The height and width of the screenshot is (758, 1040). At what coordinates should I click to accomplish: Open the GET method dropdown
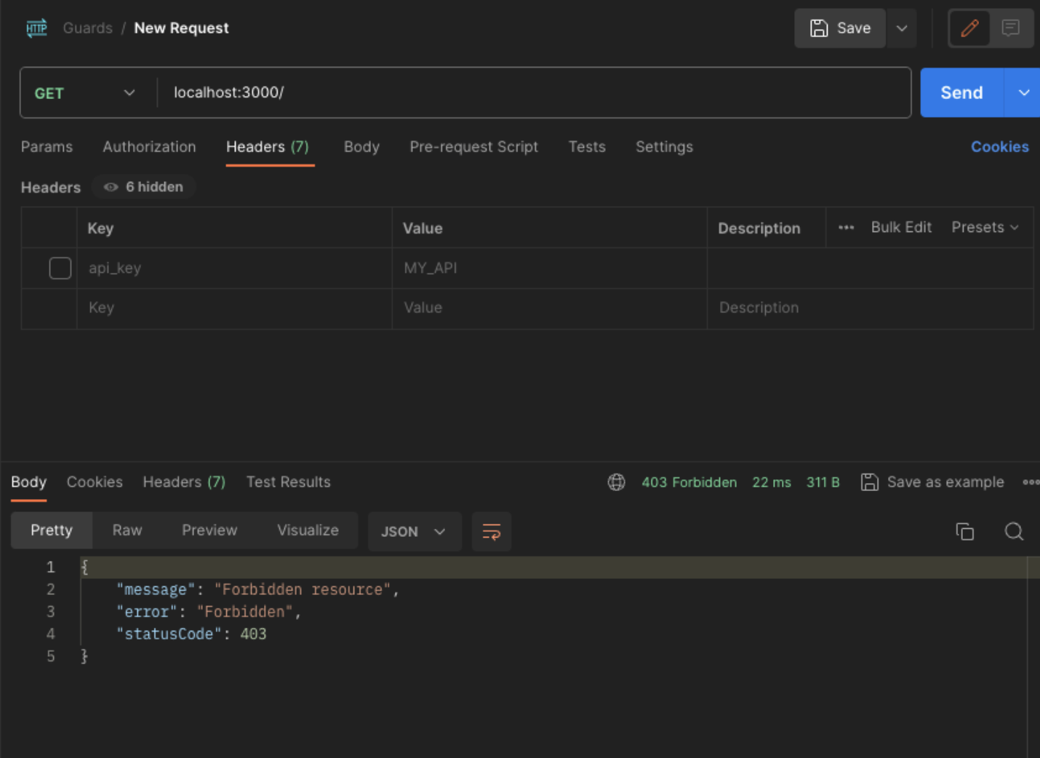click(84, 93)
